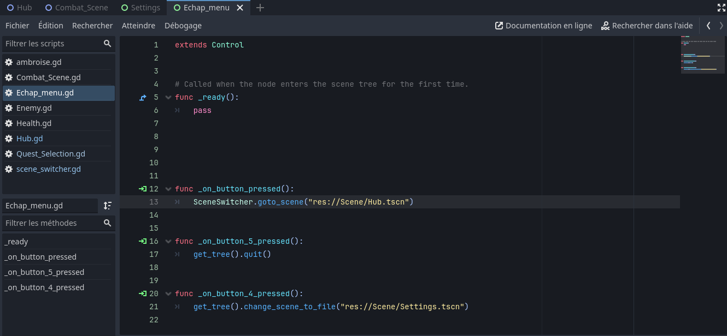Go forward in script history with right chevron

722,26
